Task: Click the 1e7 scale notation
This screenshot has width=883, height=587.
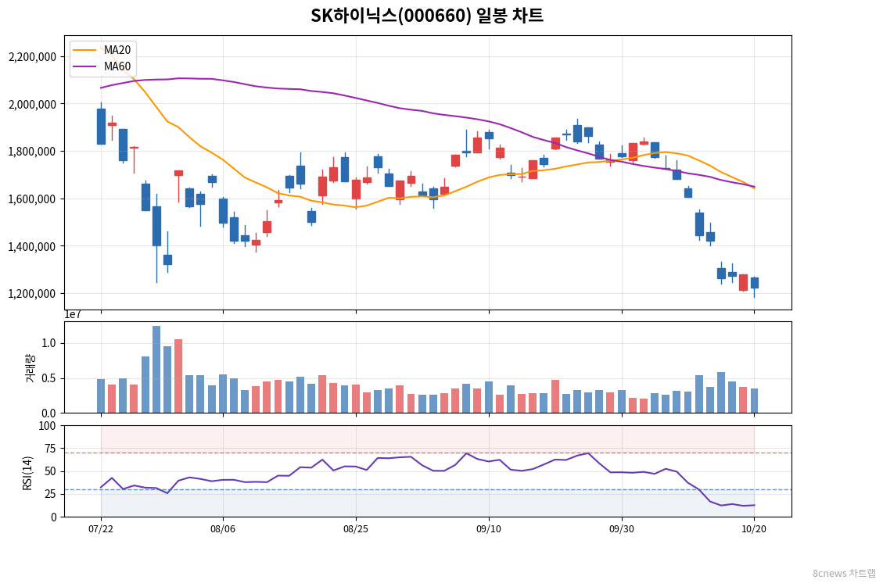Action: click(x=73, y=315)
